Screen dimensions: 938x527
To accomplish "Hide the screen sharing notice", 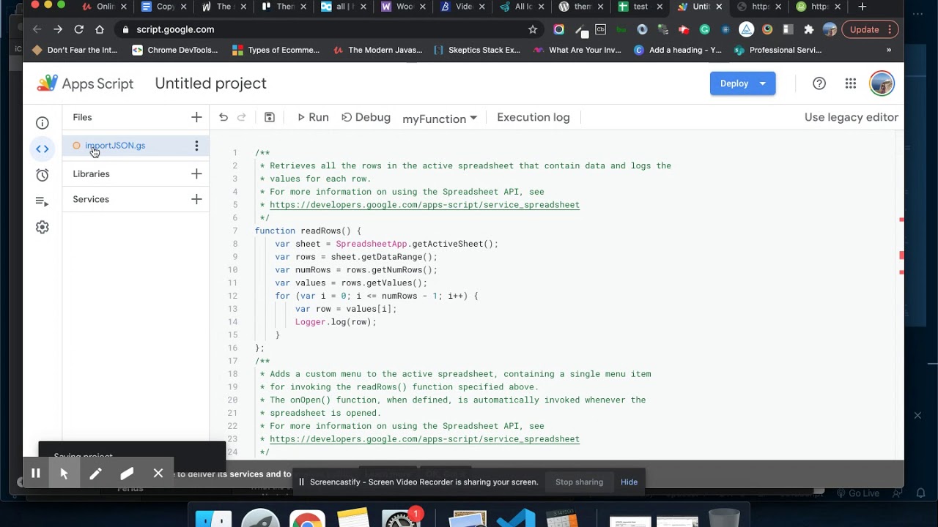I will coord(629,482).
